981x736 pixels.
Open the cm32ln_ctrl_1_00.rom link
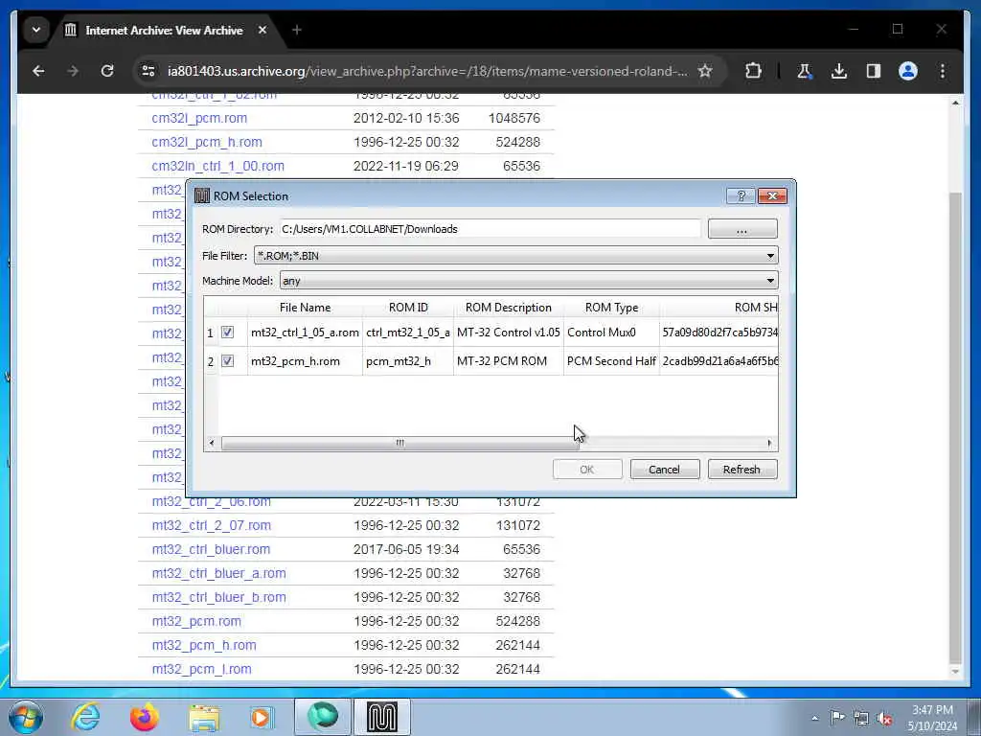pyautogui.click(x=217, y=166)
